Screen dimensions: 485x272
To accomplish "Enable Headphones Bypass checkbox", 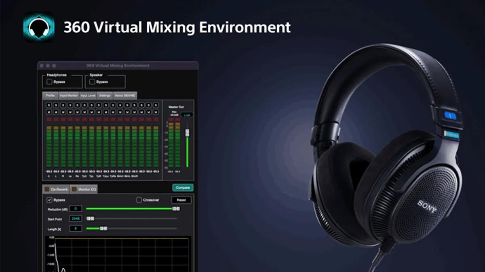I will [x=49, y=82].
